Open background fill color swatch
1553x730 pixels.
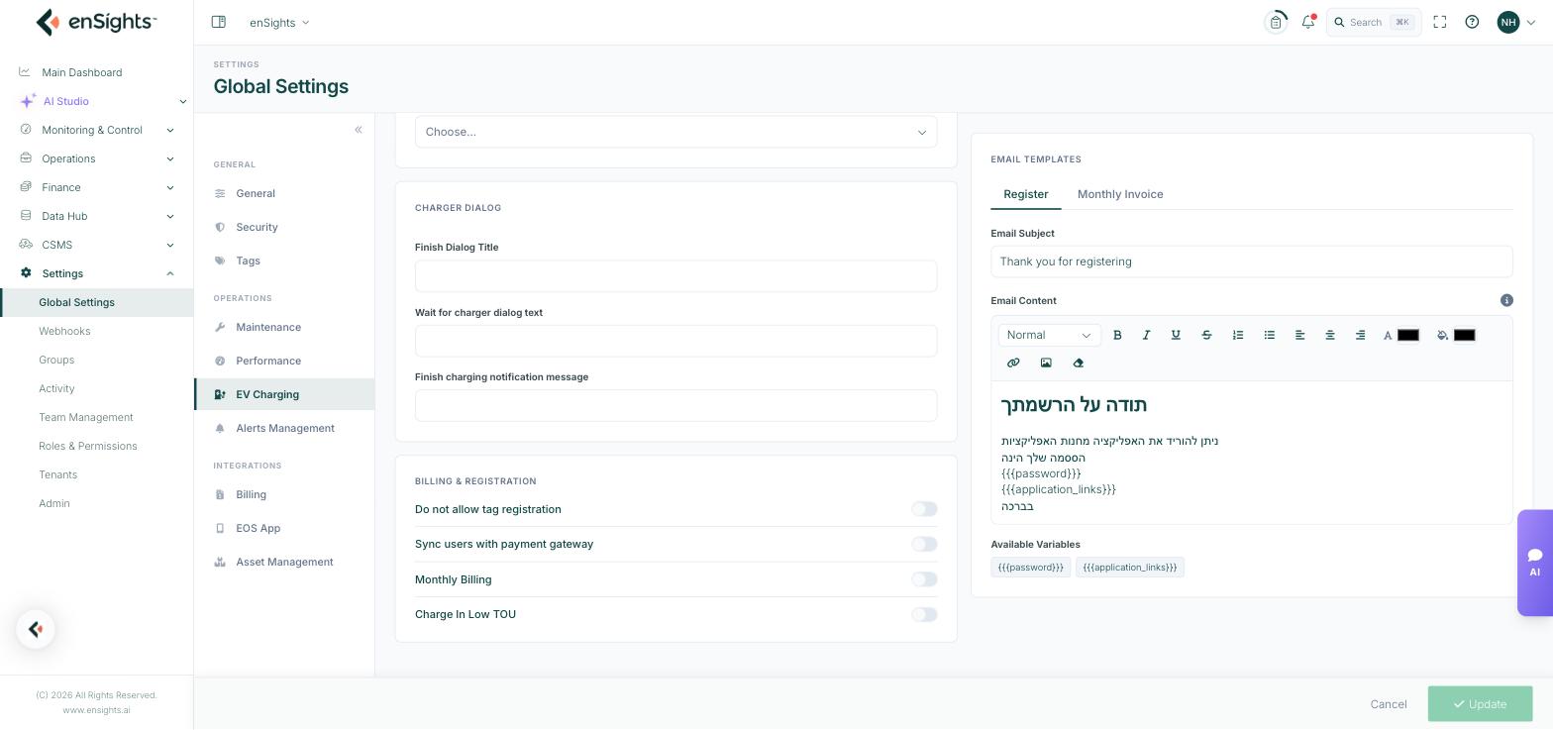pos(1464,335)
